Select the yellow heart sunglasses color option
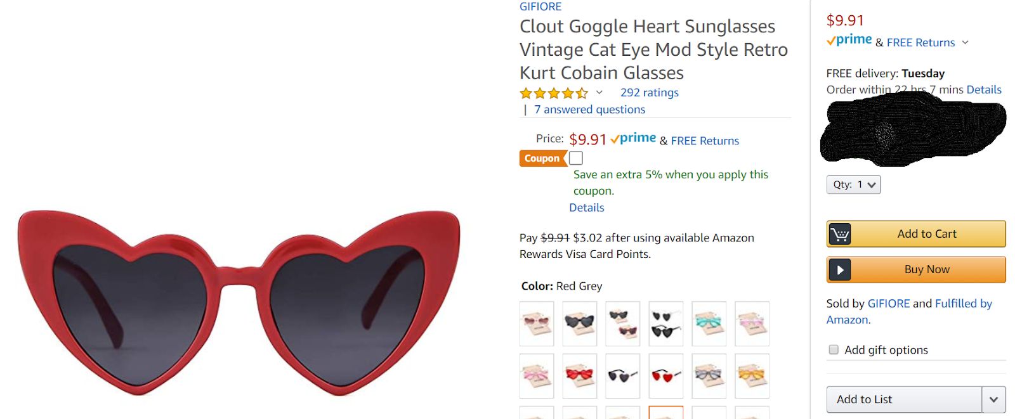This screenshot has height=419, width=1015. point(752,375)
